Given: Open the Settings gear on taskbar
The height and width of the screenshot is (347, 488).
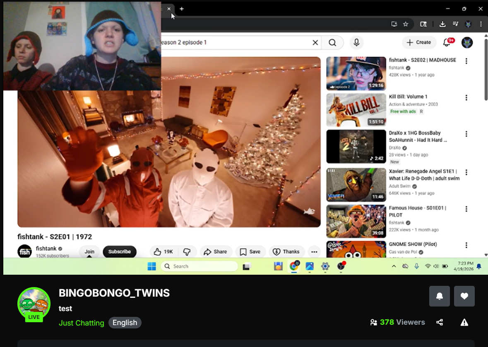Looking at the screenshot, I should [325, 266].
